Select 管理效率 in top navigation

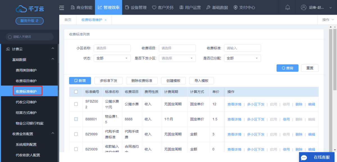tap(109, 8)
